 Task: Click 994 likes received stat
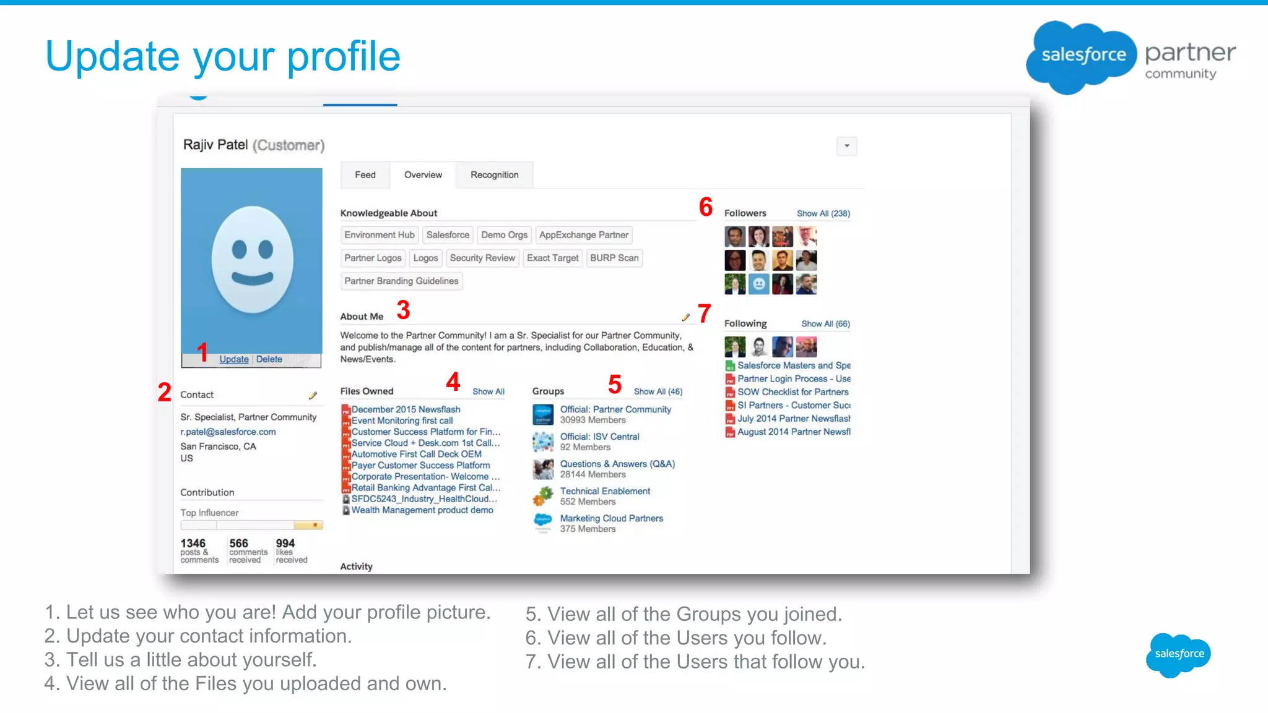pos(292,551)
